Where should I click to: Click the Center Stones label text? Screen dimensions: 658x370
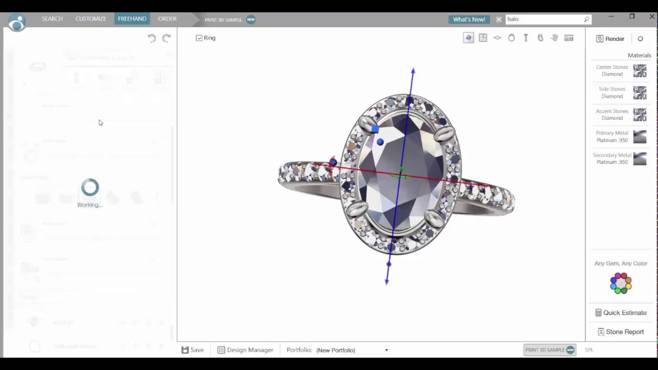tap(612, 67)
